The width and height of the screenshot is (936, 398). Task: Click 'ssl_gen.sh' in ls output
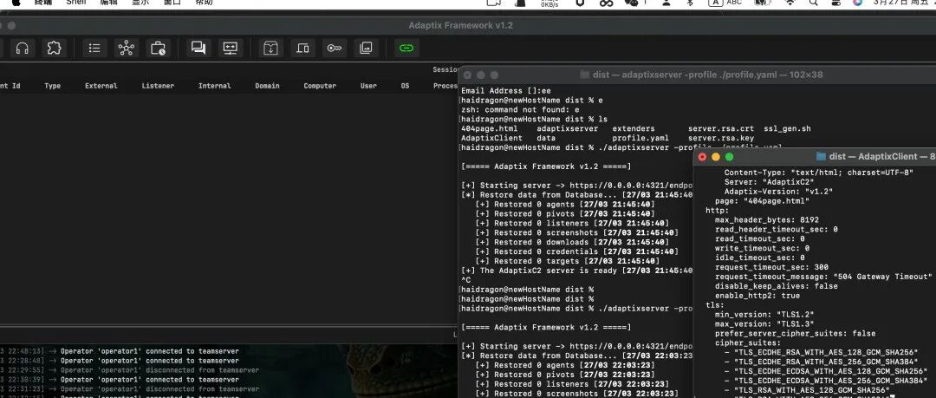(x=787, y=129)
